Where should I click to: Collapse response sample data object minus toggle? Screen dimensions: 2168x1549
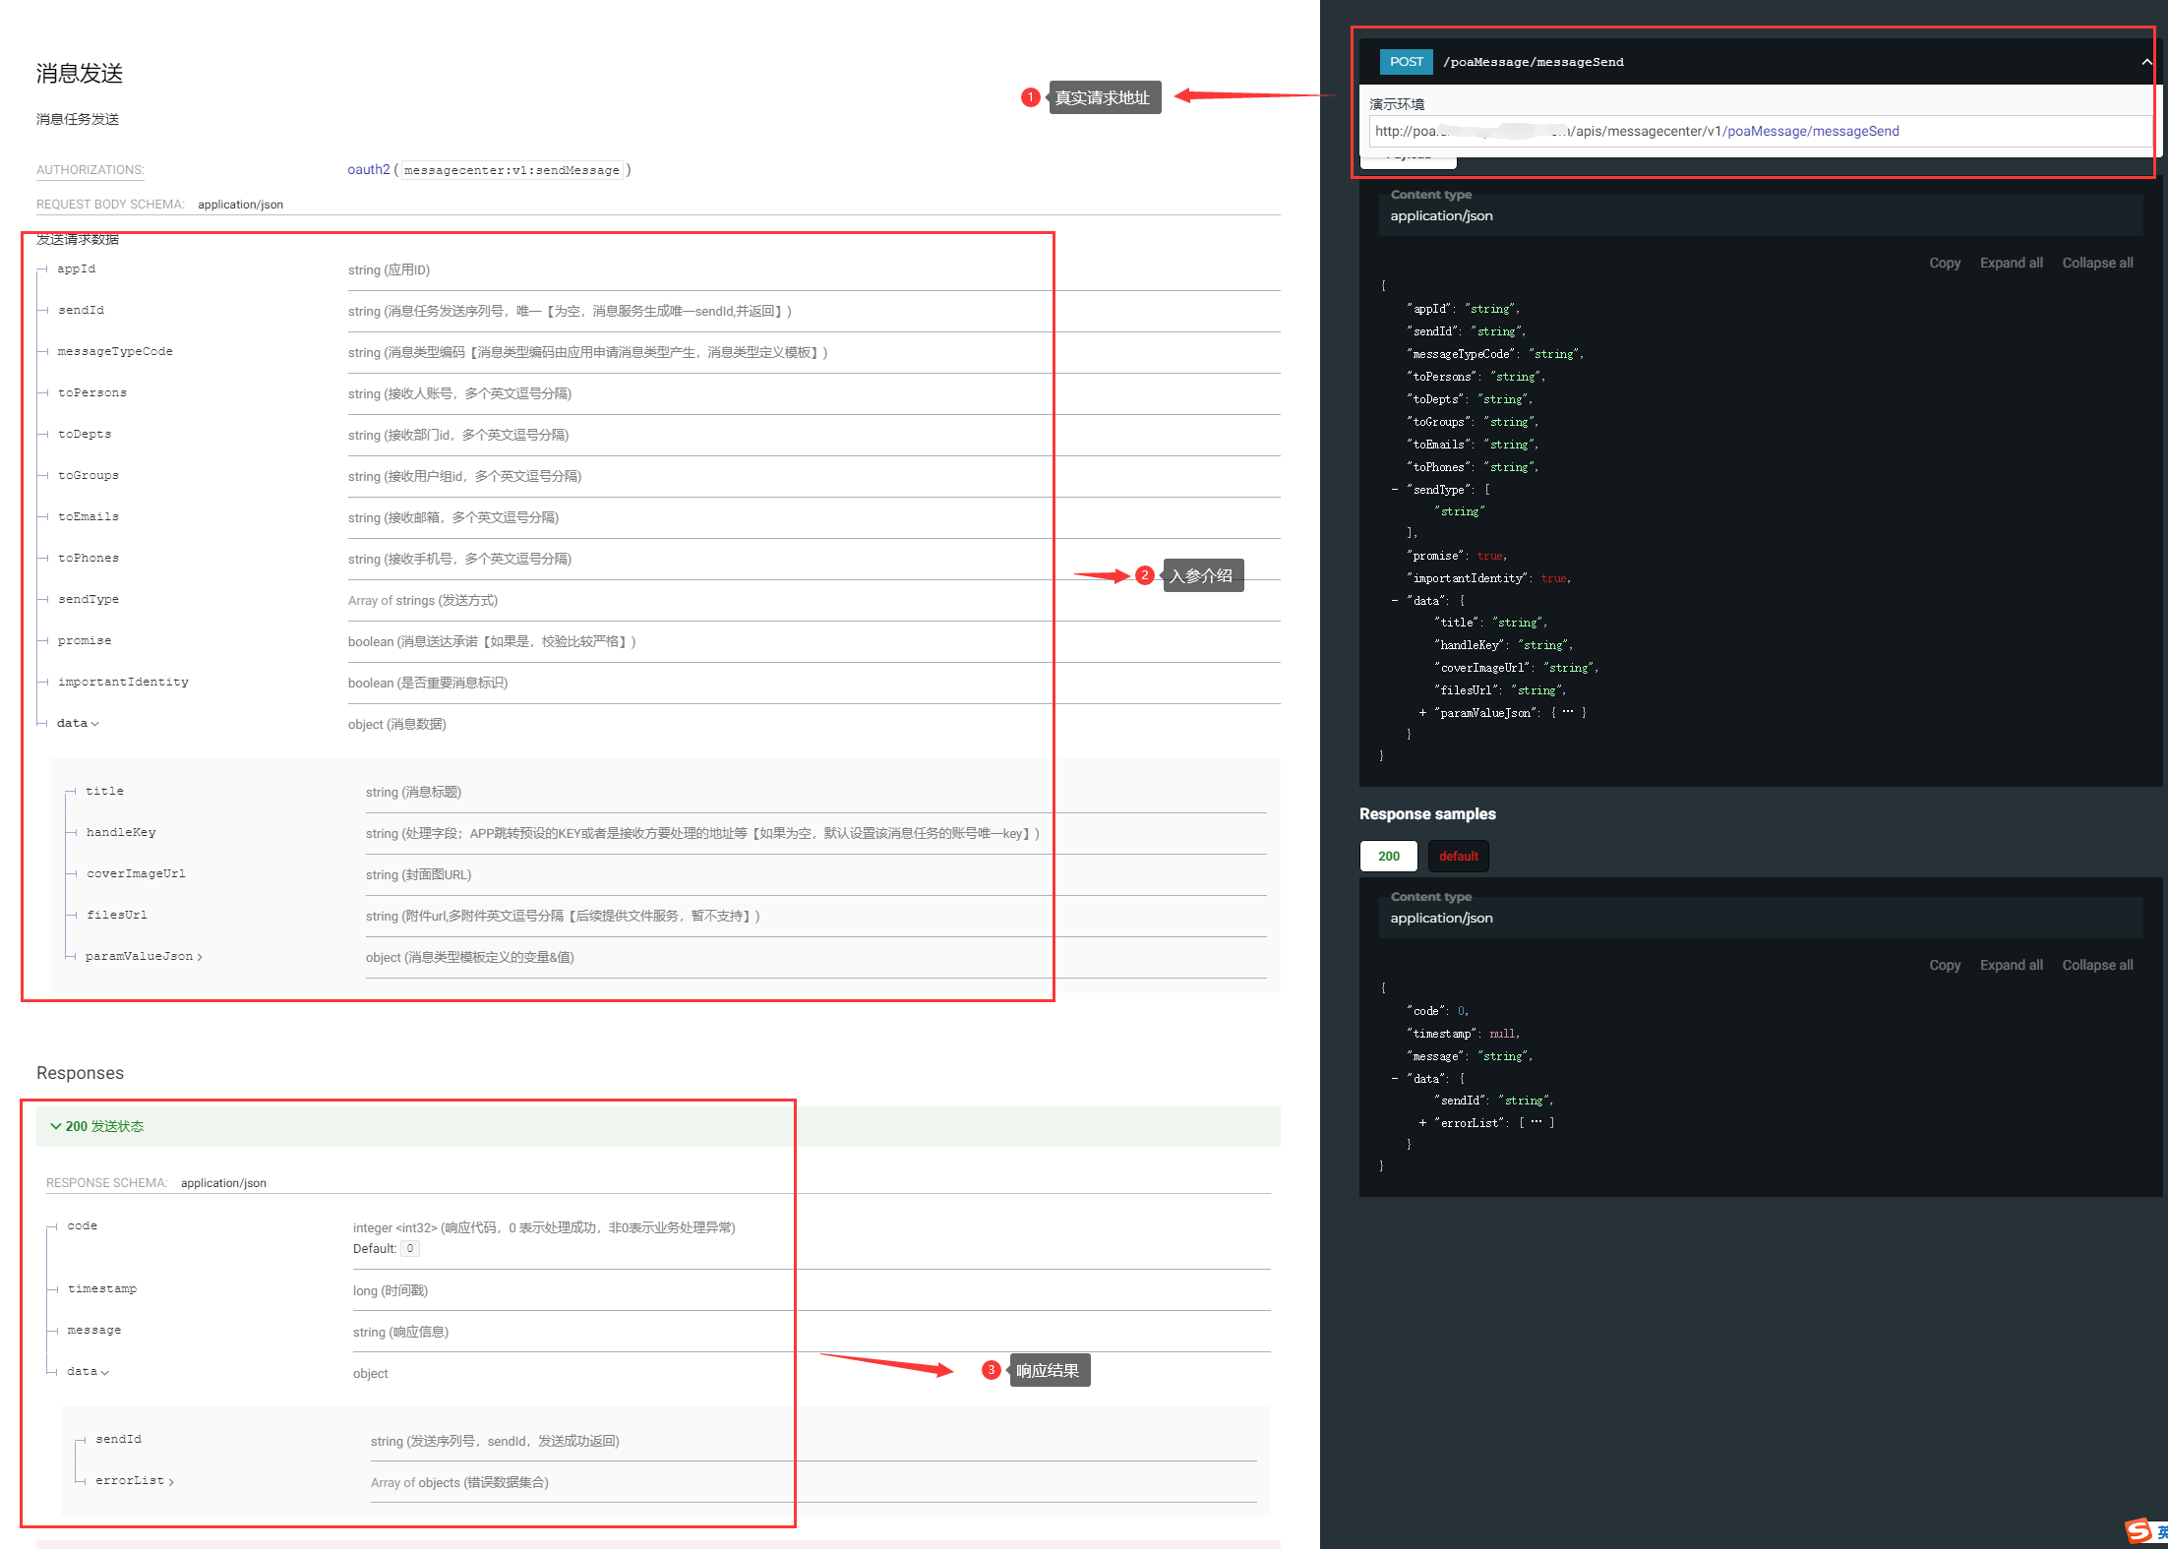(1395, 1079)
